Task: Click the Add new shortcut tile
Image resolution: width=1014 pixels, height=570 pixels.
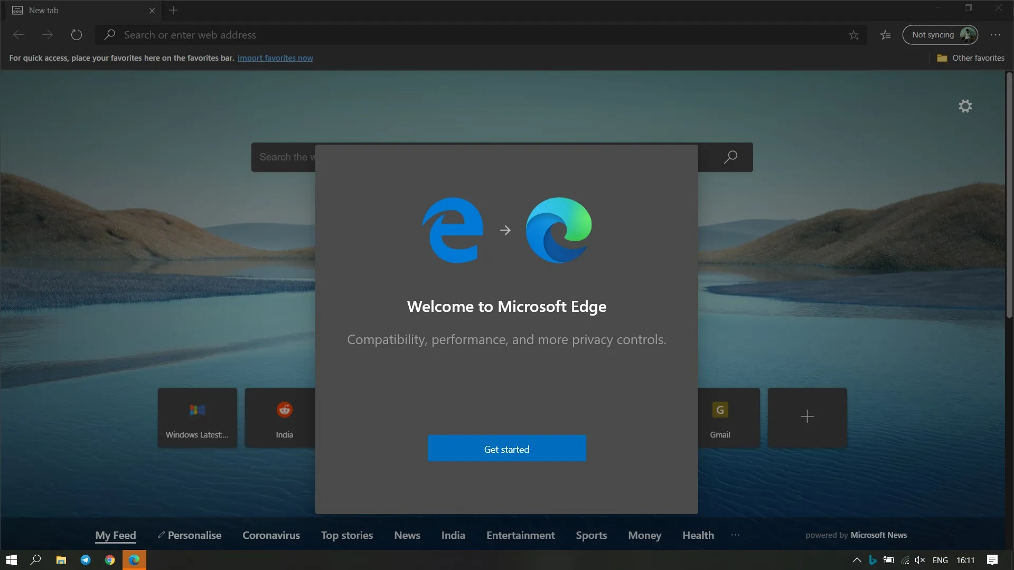Action: pos(806,417)
